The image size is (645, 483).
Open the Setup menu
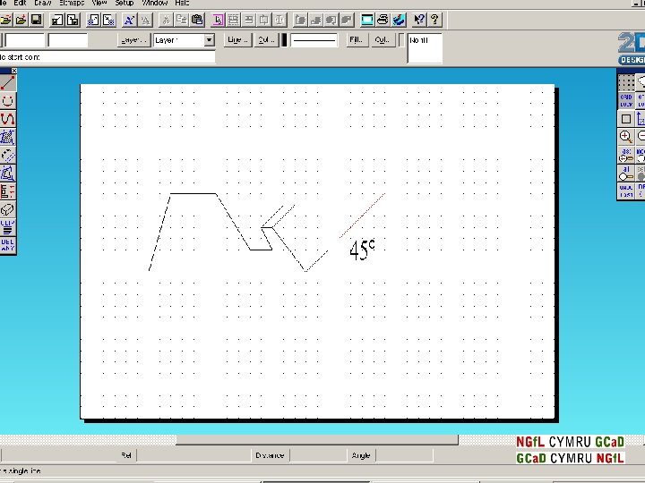pyautogui.click(x=125, y=3)
